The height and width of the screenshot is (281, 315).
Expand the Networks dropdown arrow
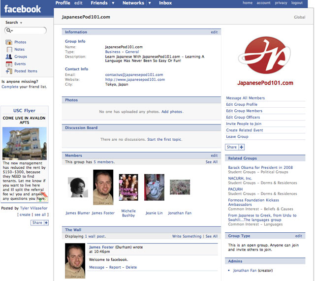tap(150, 3)
